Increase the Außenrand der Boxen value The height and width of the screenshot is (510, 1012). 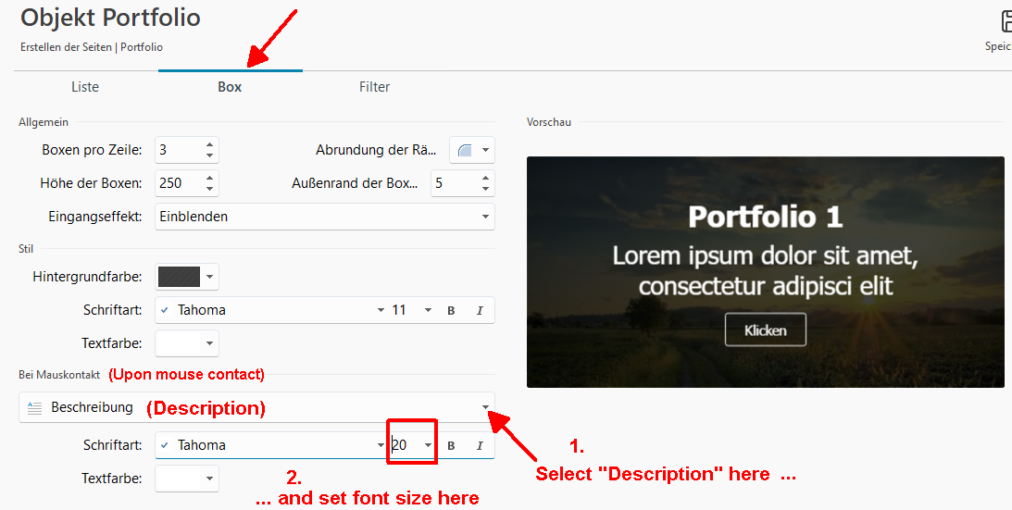486,178
